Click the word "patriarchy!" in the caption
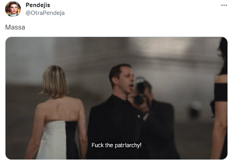This screenshot has width=231, height=165. [128, 145]
